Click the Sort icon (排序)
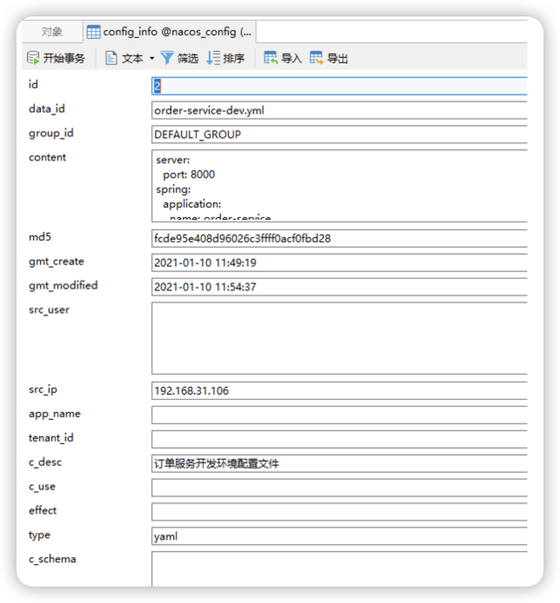The height and width of the screenshot is (603, 560). tap(213, 58)
